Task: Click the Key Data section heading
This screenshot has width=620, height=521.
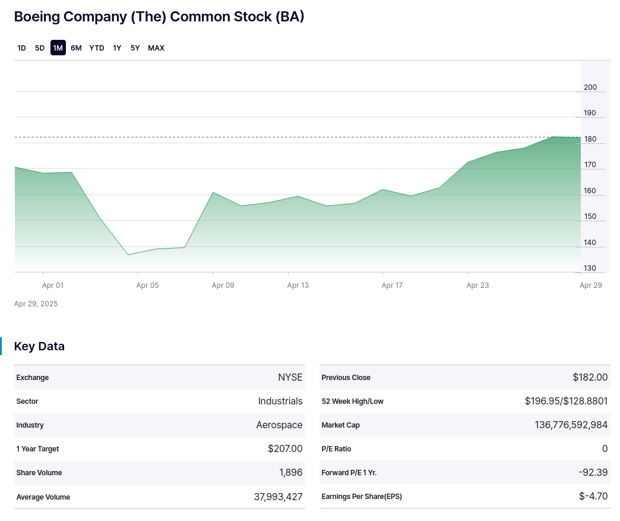Action: click(39, 346)
